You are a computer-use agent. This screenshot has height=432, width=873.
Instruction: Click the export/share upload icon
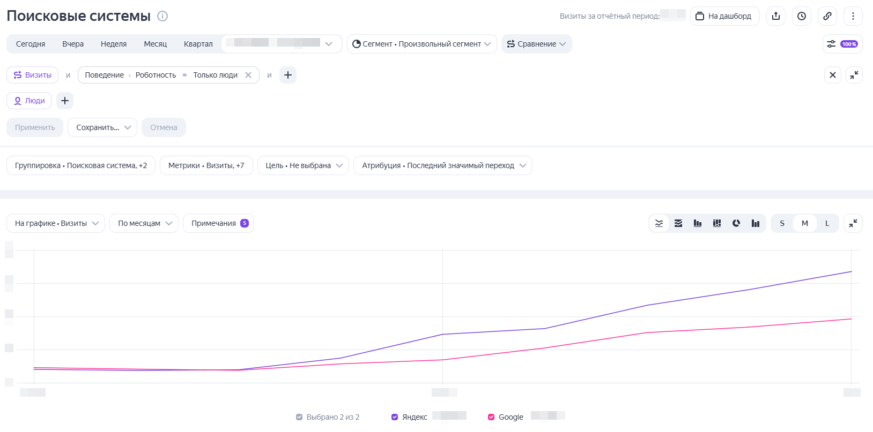coord(776,16)
